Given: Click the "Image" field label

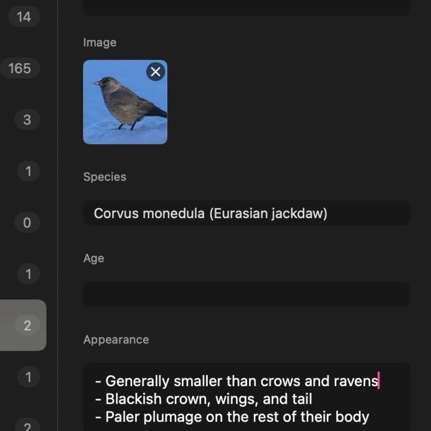Looking at the screenshot, I should pos(100,42).
